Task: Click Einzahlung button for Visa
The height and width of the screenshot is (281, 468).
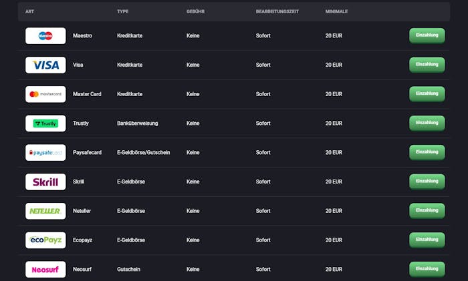Action: (427, 65)
